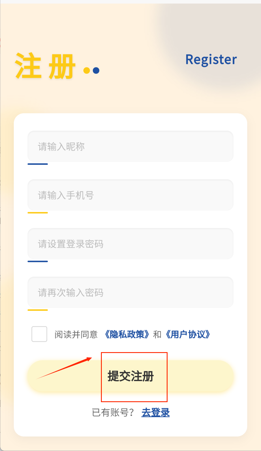Click the yellow 注册 heading
The height and width of the screenshot is (451, 261).
pyautogui.click(x=46, y=66)
